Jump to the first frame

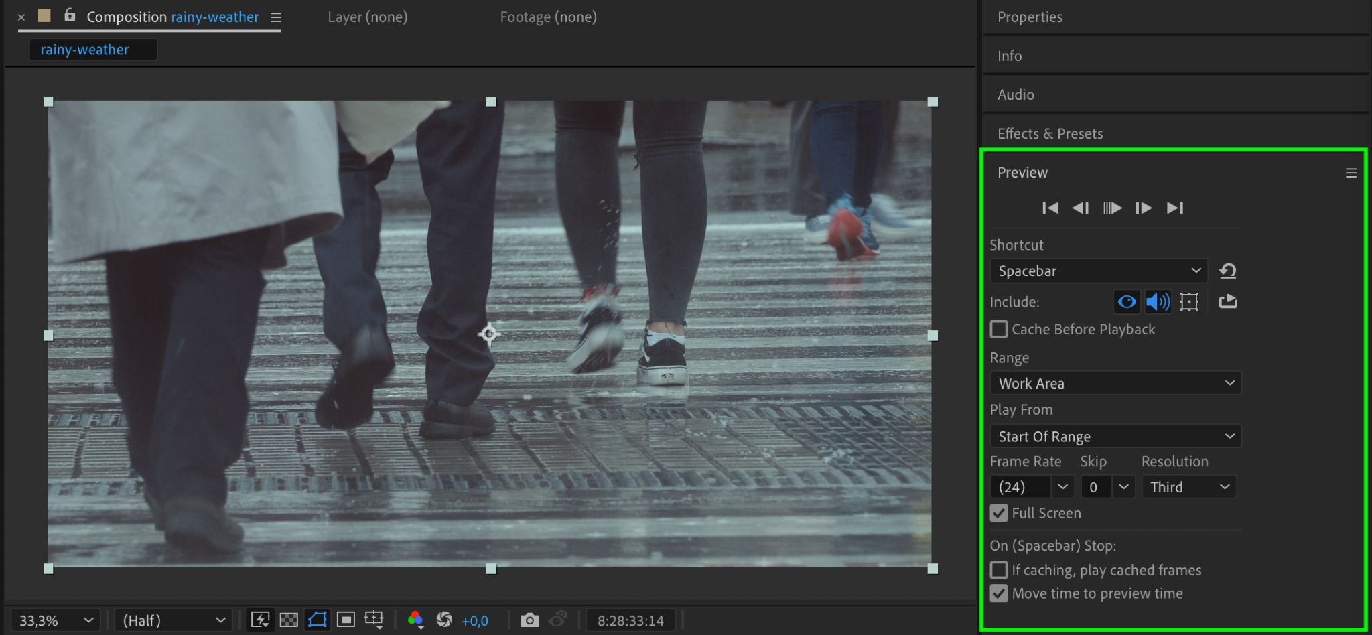1050,208
